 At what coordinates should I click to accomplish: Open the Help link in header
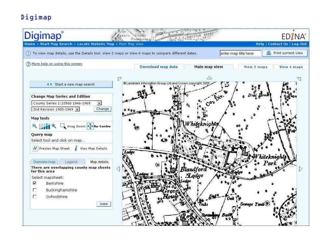tap(260, 44)
